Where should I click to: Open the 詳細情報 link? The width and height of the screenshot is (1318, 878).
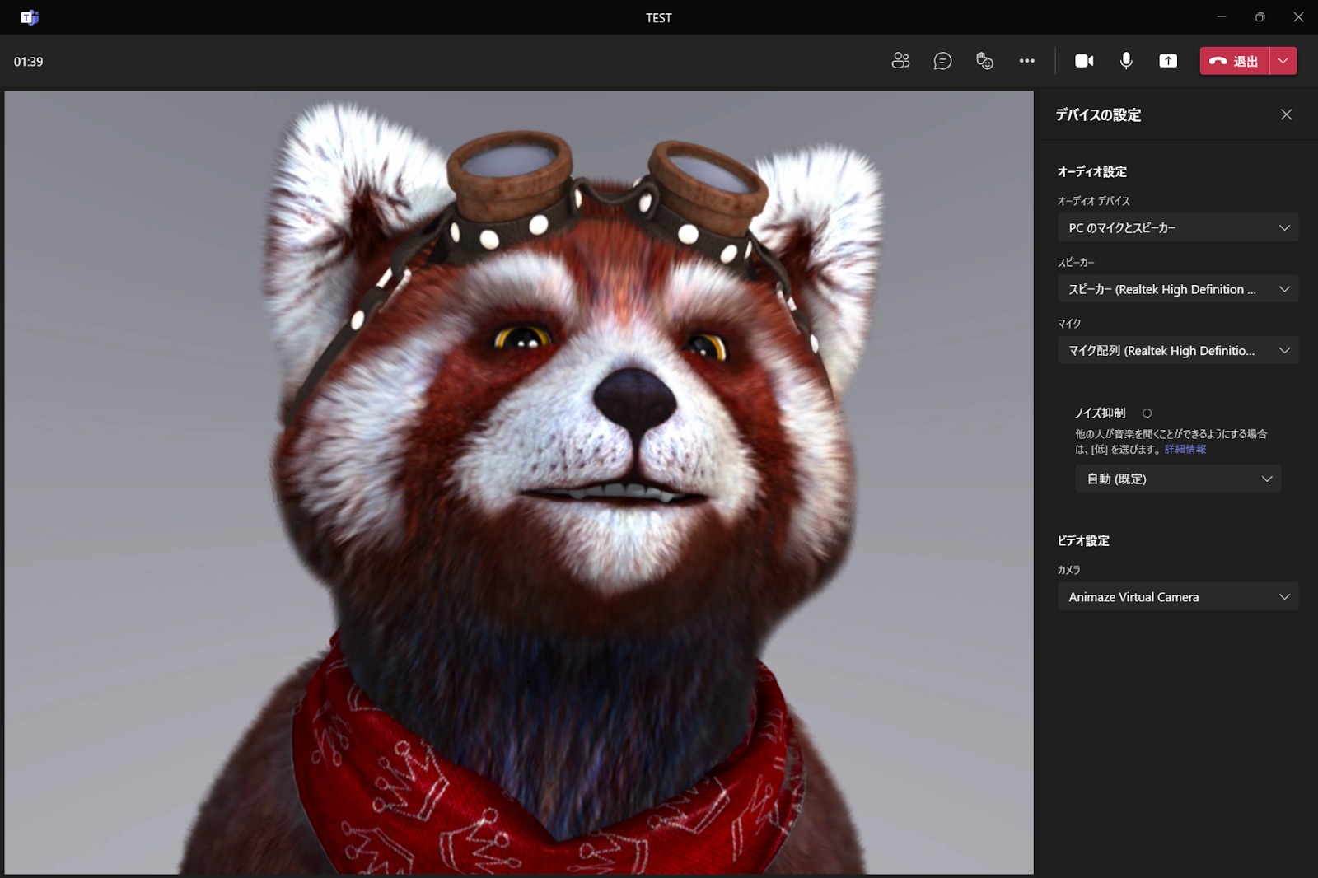[1185, 449]
